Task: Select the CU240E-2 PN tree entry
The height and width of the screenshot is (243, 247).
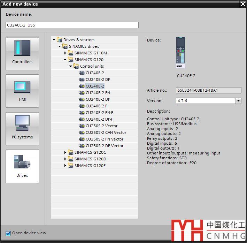Action: coord(98,93)
